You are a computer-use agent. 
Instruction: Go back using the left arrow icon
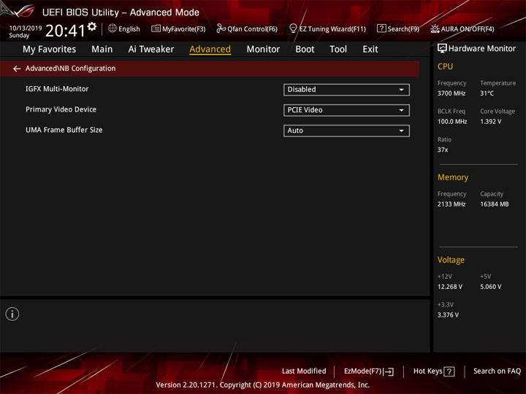click(x=17, y=69)
